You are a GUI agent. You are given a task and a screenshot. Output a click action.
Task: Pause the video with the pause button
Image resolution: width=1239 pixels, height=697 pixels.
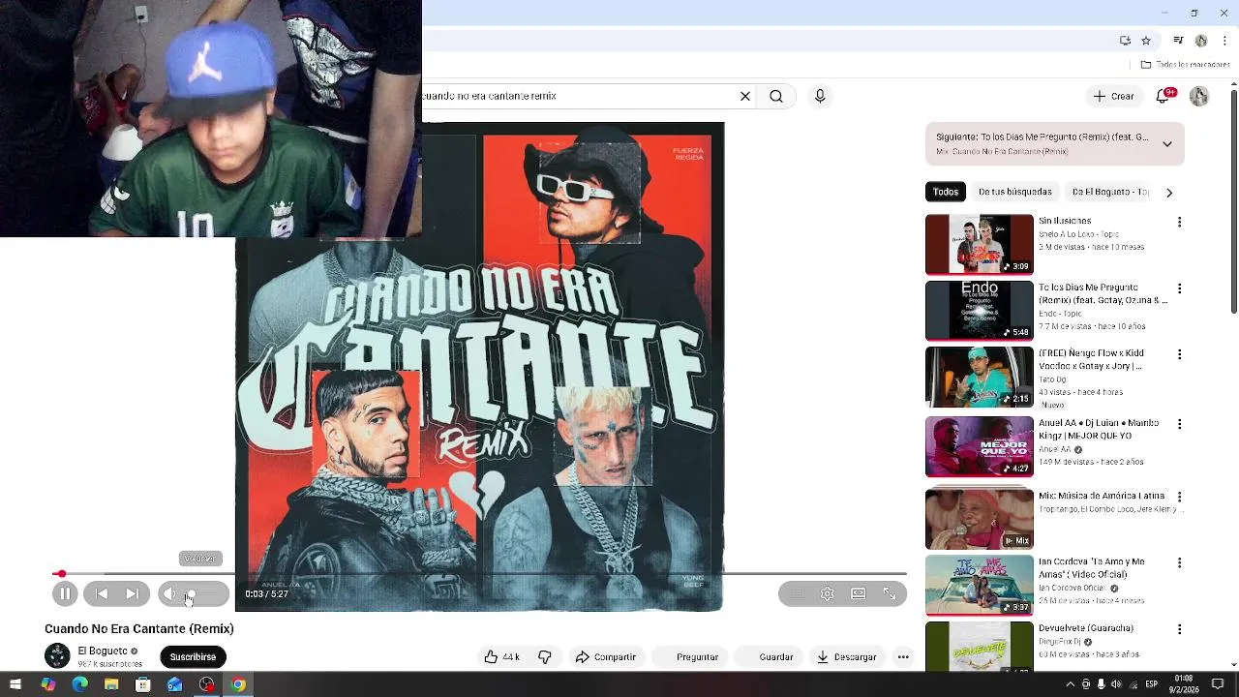coord(65,593)
